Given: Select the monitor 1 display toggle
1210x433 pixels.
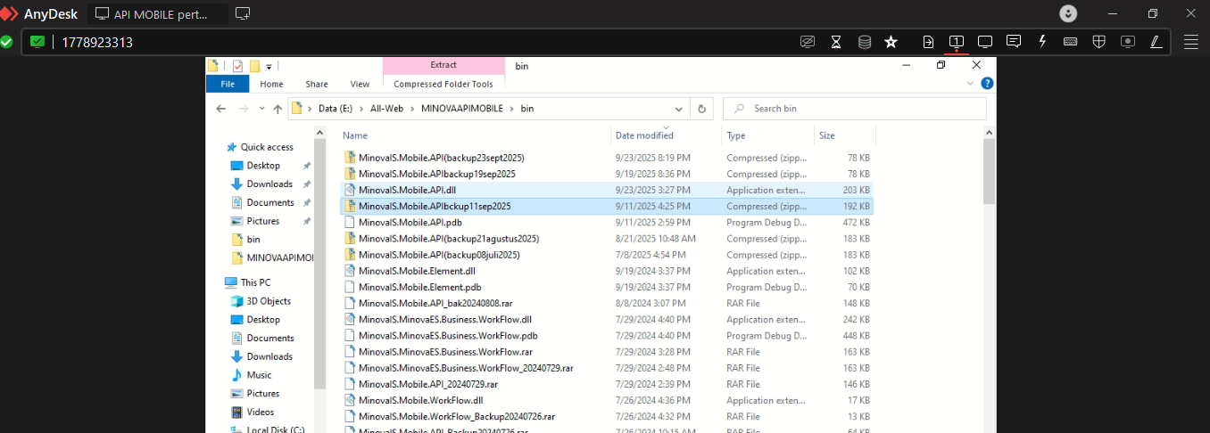Looking at the screenshot, I should 956,42.
